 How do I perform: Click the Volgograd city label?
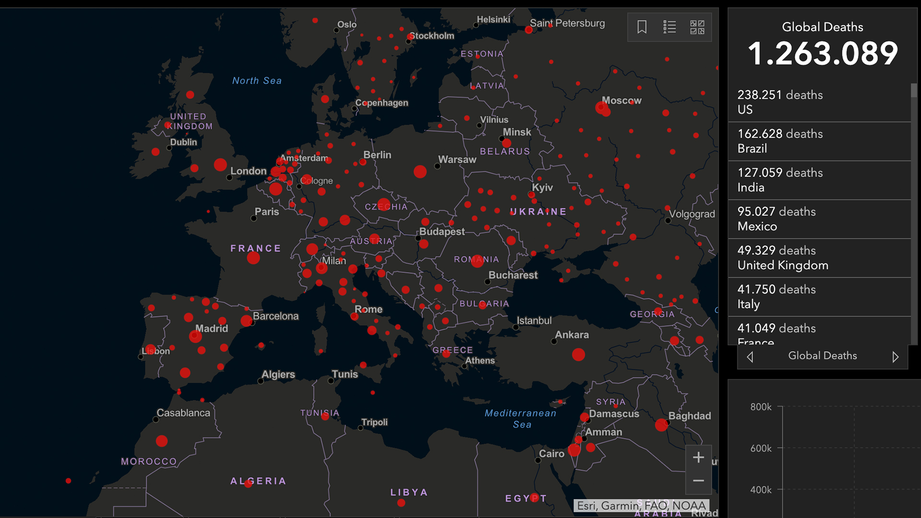pyautogui.click(x=692, y=214)
